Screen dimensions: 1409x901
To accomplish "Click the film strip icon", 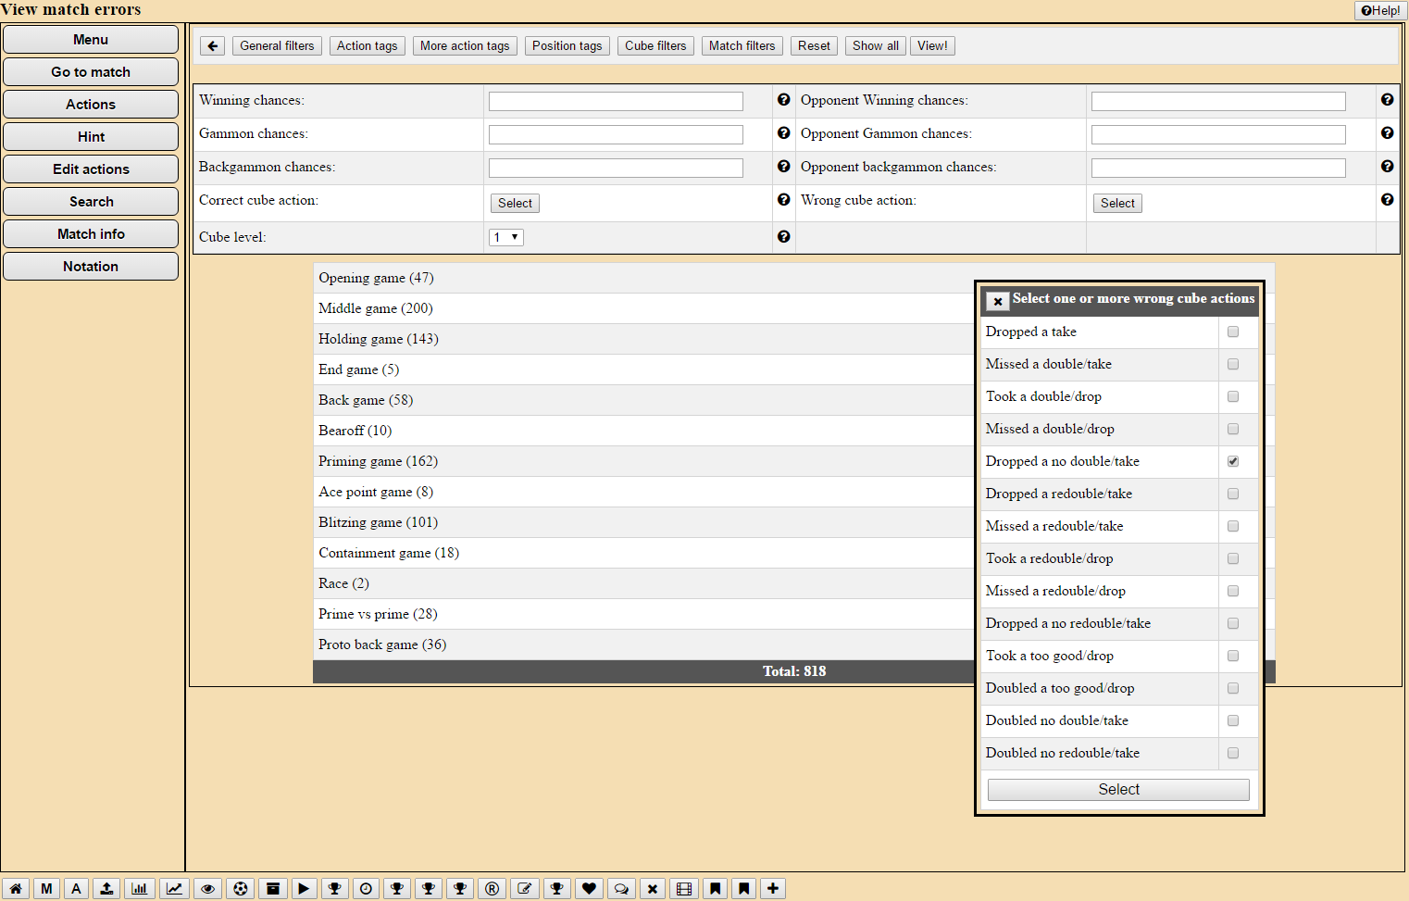I will (684, 889).
